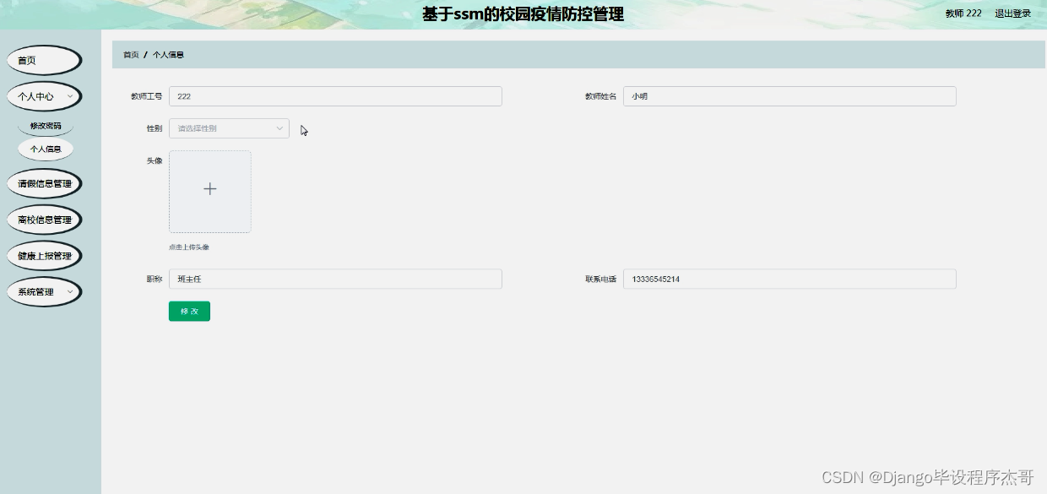Click the page title 基于ssm的校园疫情防控管理
This screenshot has width=1047, height=494.
[x=523, y=14]
